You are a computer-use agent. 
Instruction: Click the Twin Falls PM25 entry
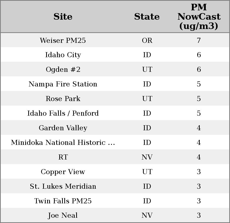63,201
